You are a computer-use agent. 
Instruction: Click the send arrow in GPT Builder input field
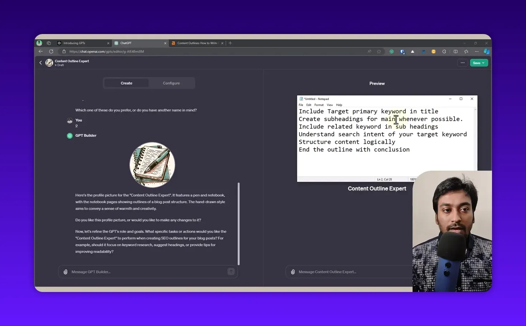tap(231, 272)
